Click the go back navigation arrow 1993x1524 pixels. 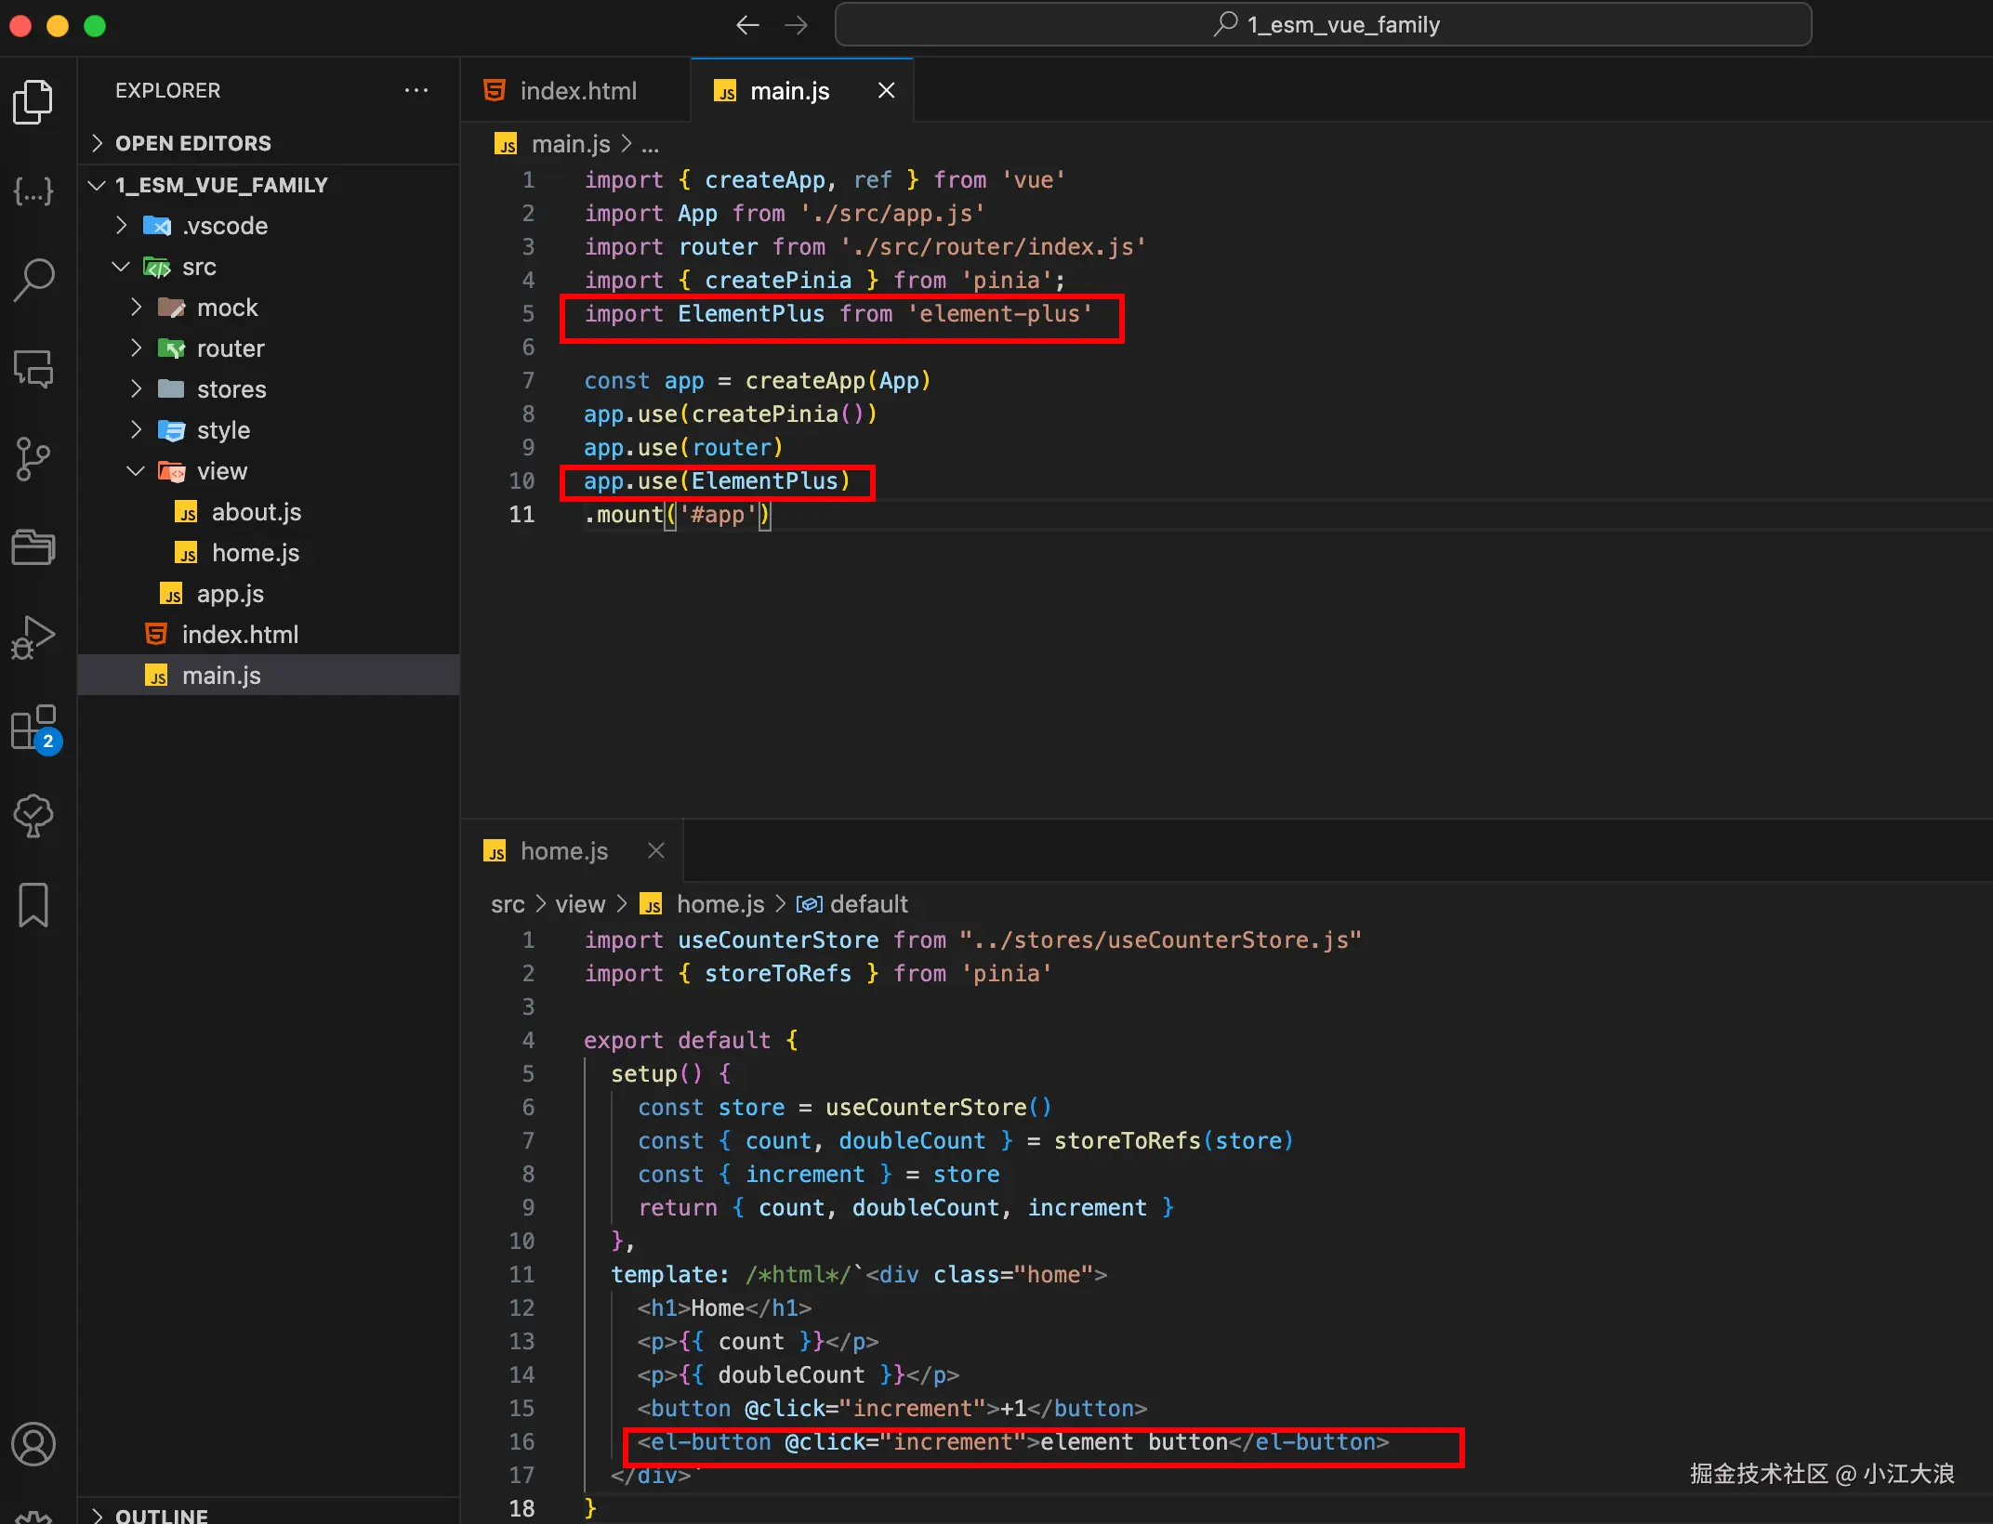[x=747, y=25]
